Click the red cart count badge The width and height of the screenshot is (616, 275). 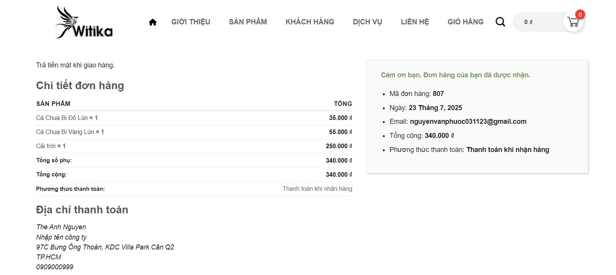point(580,15)
